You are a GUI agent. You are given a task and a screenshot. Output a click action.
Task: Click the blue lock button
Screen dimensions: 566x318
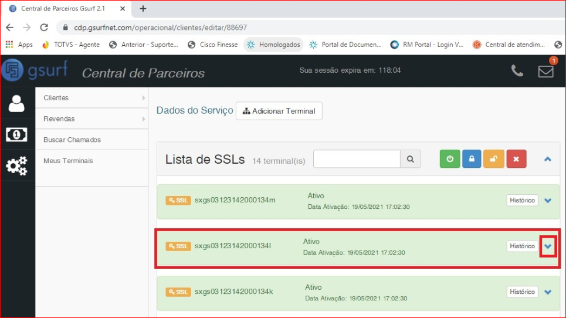tap(472, 159)
